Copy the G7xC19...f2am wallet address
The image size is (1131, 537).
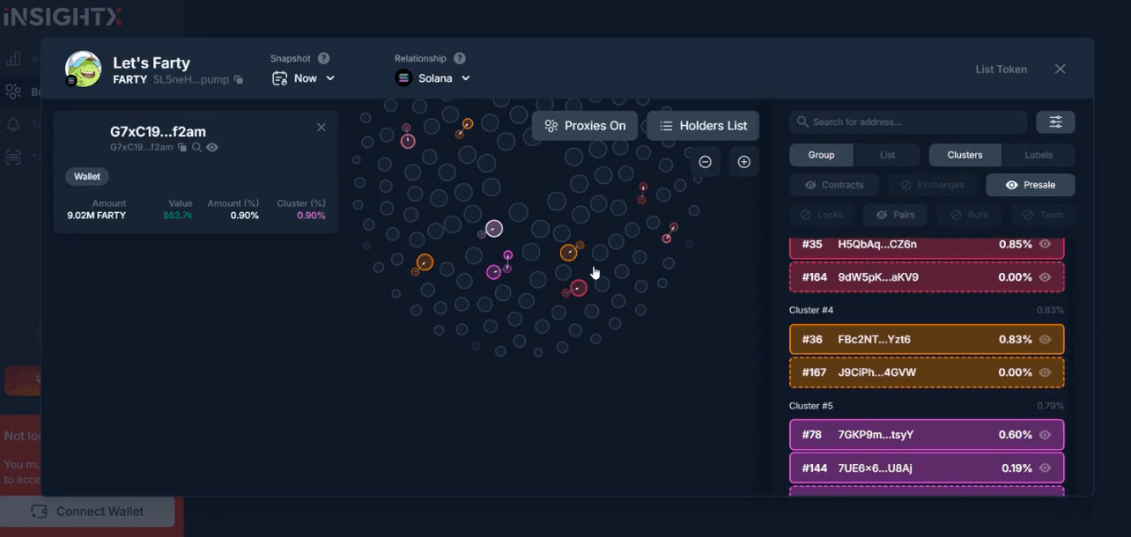pos(182,148)
